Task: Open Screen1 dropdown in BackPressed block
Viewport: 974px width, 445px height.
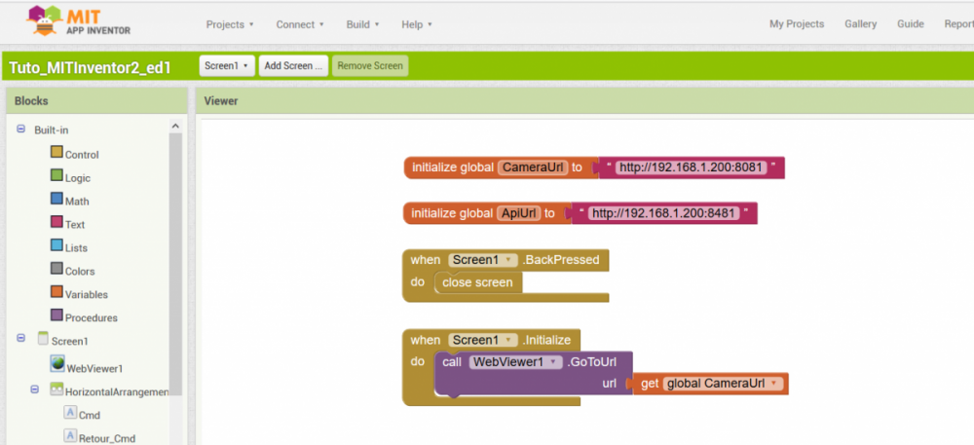Action: tap(483, 260)
